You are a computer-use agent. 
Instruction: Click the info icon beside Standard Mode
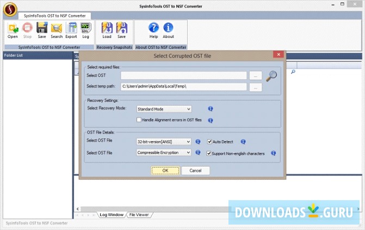point(211,108)
